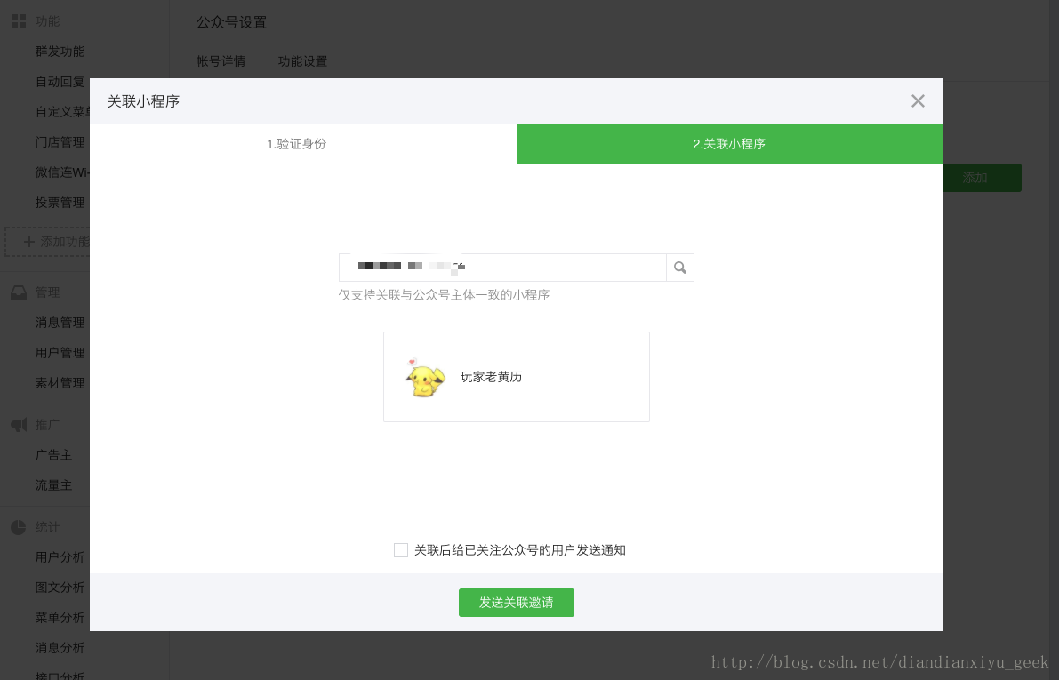1059x680 pixels.
Task: Click the 功能 grid icon in sidebar
Action: click(x=19, y=20)
